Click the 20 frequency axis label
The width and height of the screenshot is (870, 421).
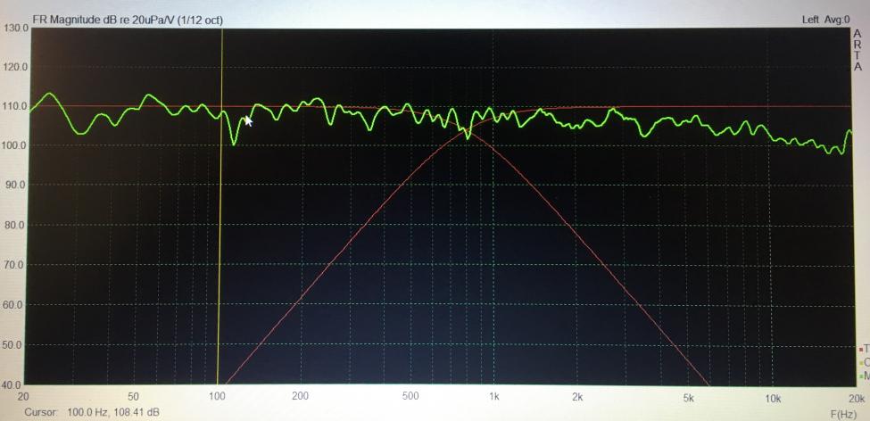pyautogui.click(x=23, y=397)
